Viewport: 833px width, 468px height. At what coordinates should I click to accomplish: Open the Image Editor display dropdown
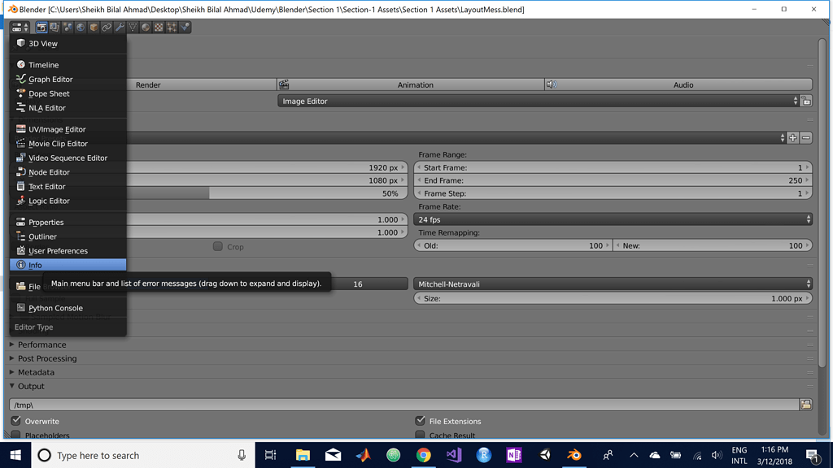click(538, 101)
